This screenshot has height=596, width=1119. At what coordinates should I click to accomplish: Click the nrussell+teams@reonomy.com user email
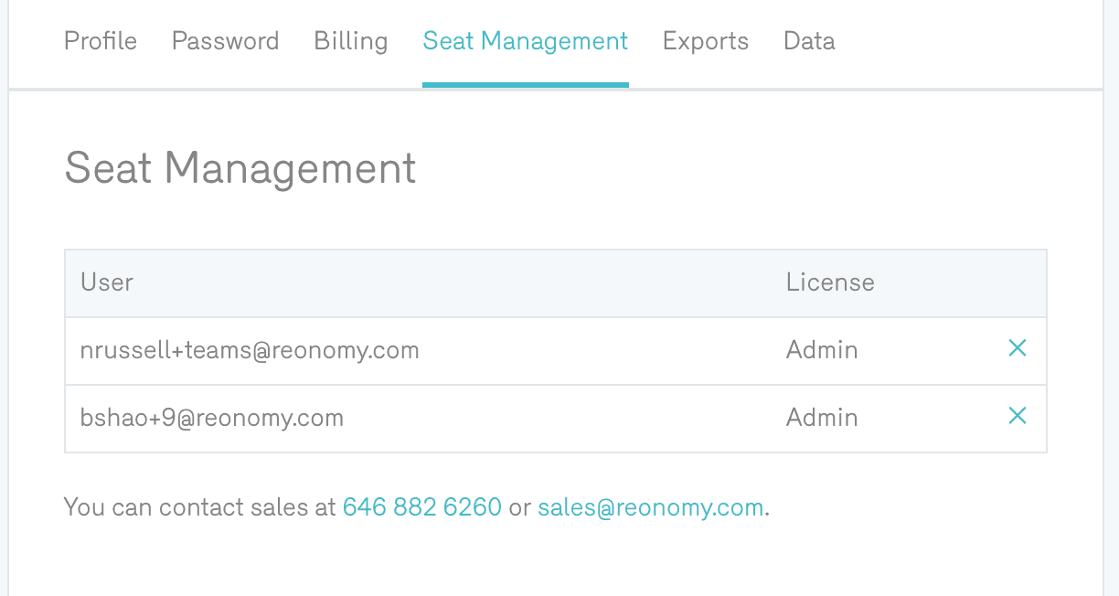coord(250,350)
